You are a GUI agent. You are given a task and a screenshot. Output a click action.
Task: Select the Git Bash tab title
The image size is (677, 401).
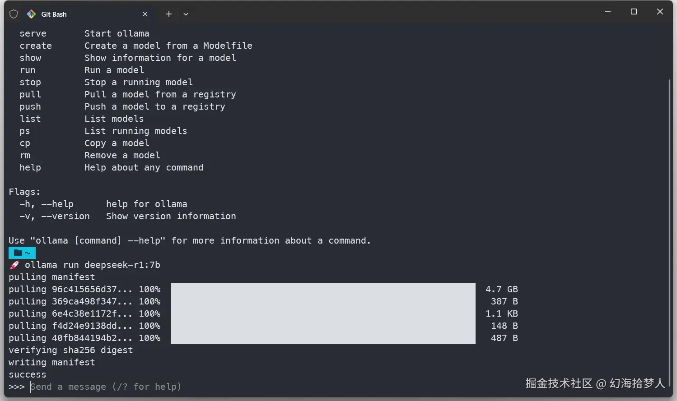54,14
